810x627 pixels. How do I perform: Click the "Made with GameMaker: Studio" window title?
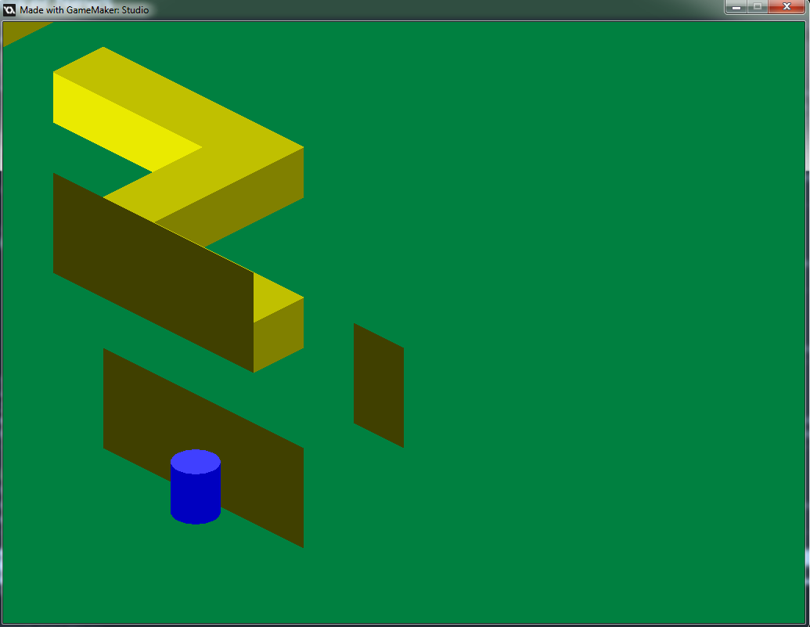point(85,9)
